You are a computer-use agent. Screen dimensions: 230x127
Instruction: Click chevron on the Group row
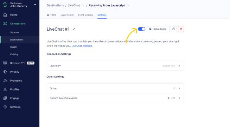click(x=179, y=88)
